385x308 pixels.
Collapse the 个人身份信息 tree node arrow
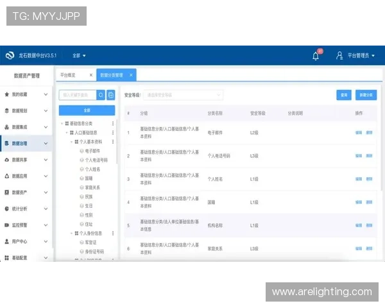tap(71, 234)
